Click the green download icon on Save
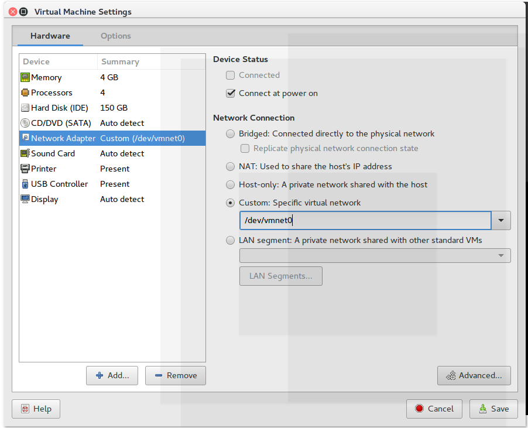 point(483,409)
